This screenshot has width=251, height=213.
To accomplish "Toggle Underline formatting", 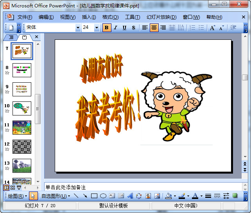I will point(124,28).
